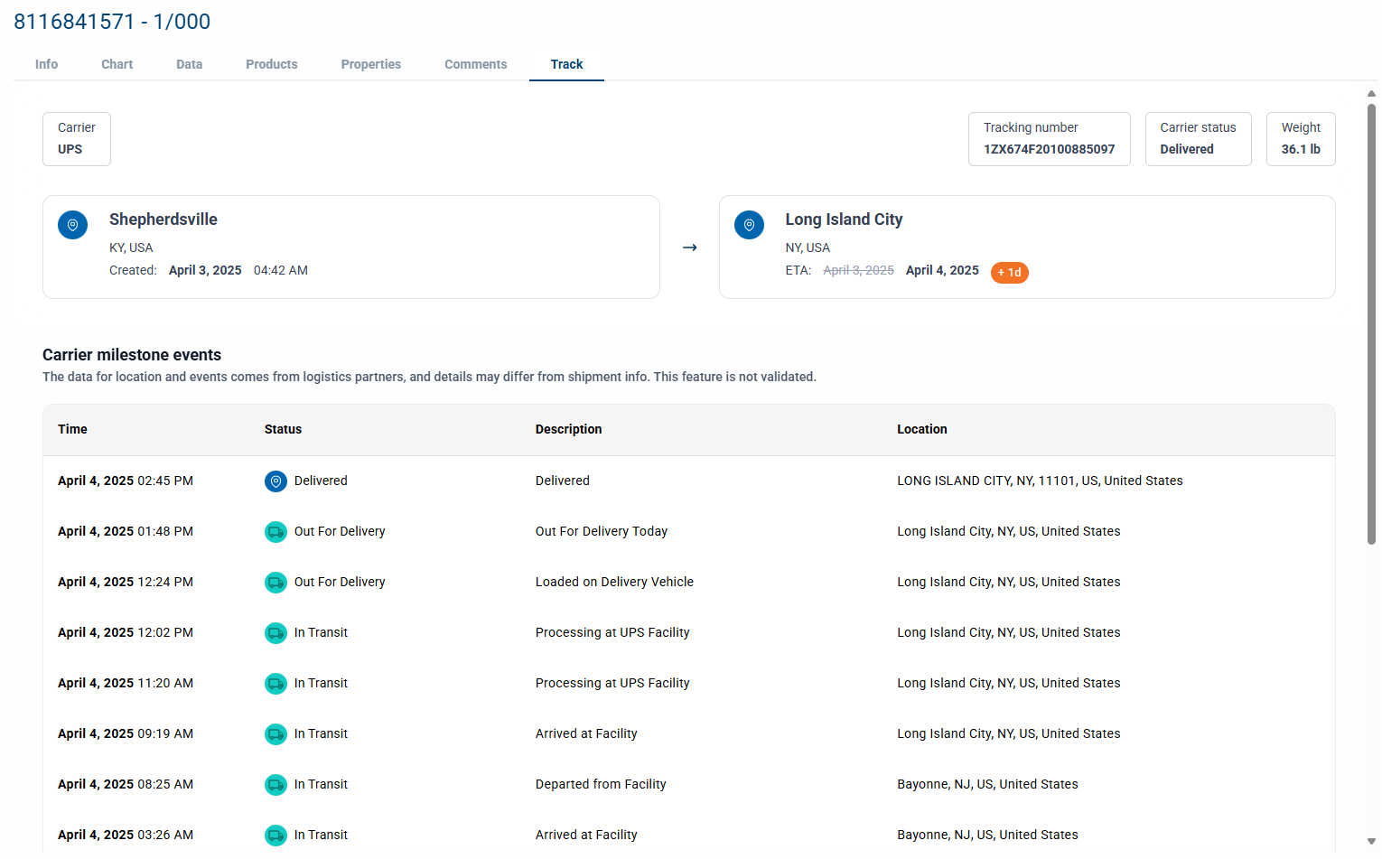Click the Status column header
Screen dimensions: 1382x859
pyautogui.click(x=283, y=429)
